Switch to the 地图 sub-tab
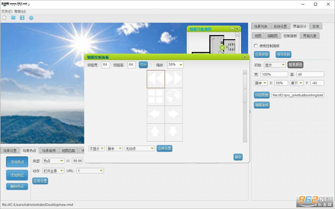Image resolution: width=335 pixels, height=209 pixels. pos(258,36)
